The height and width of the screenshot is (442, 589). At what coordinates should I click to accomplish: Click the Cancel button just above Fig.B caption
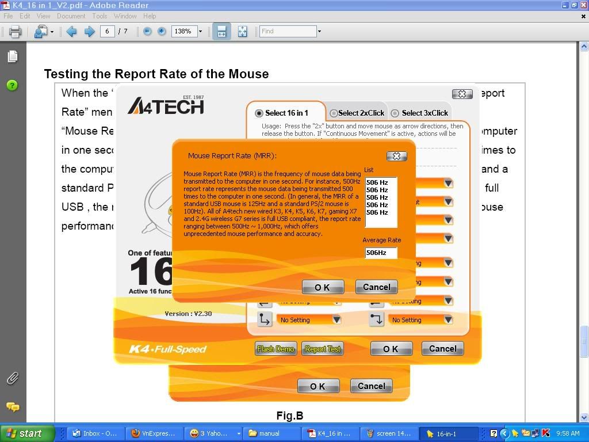click(x=371, y=386)
